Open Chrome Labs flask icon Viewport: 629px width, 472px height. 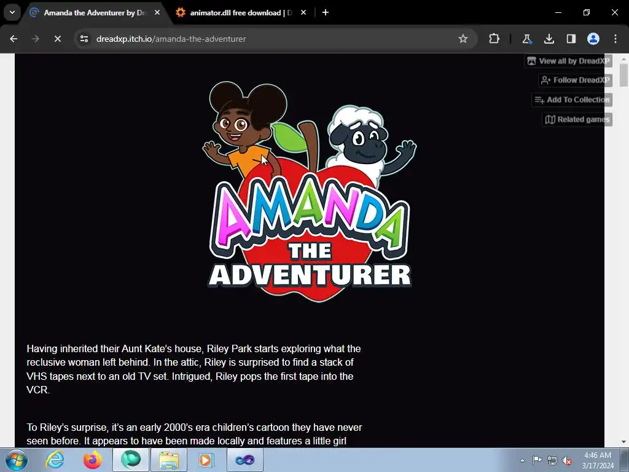526,39
